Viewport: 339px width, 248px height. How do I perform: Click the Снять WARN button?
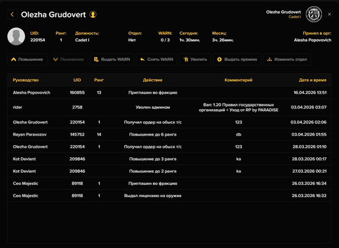(157, 60)
